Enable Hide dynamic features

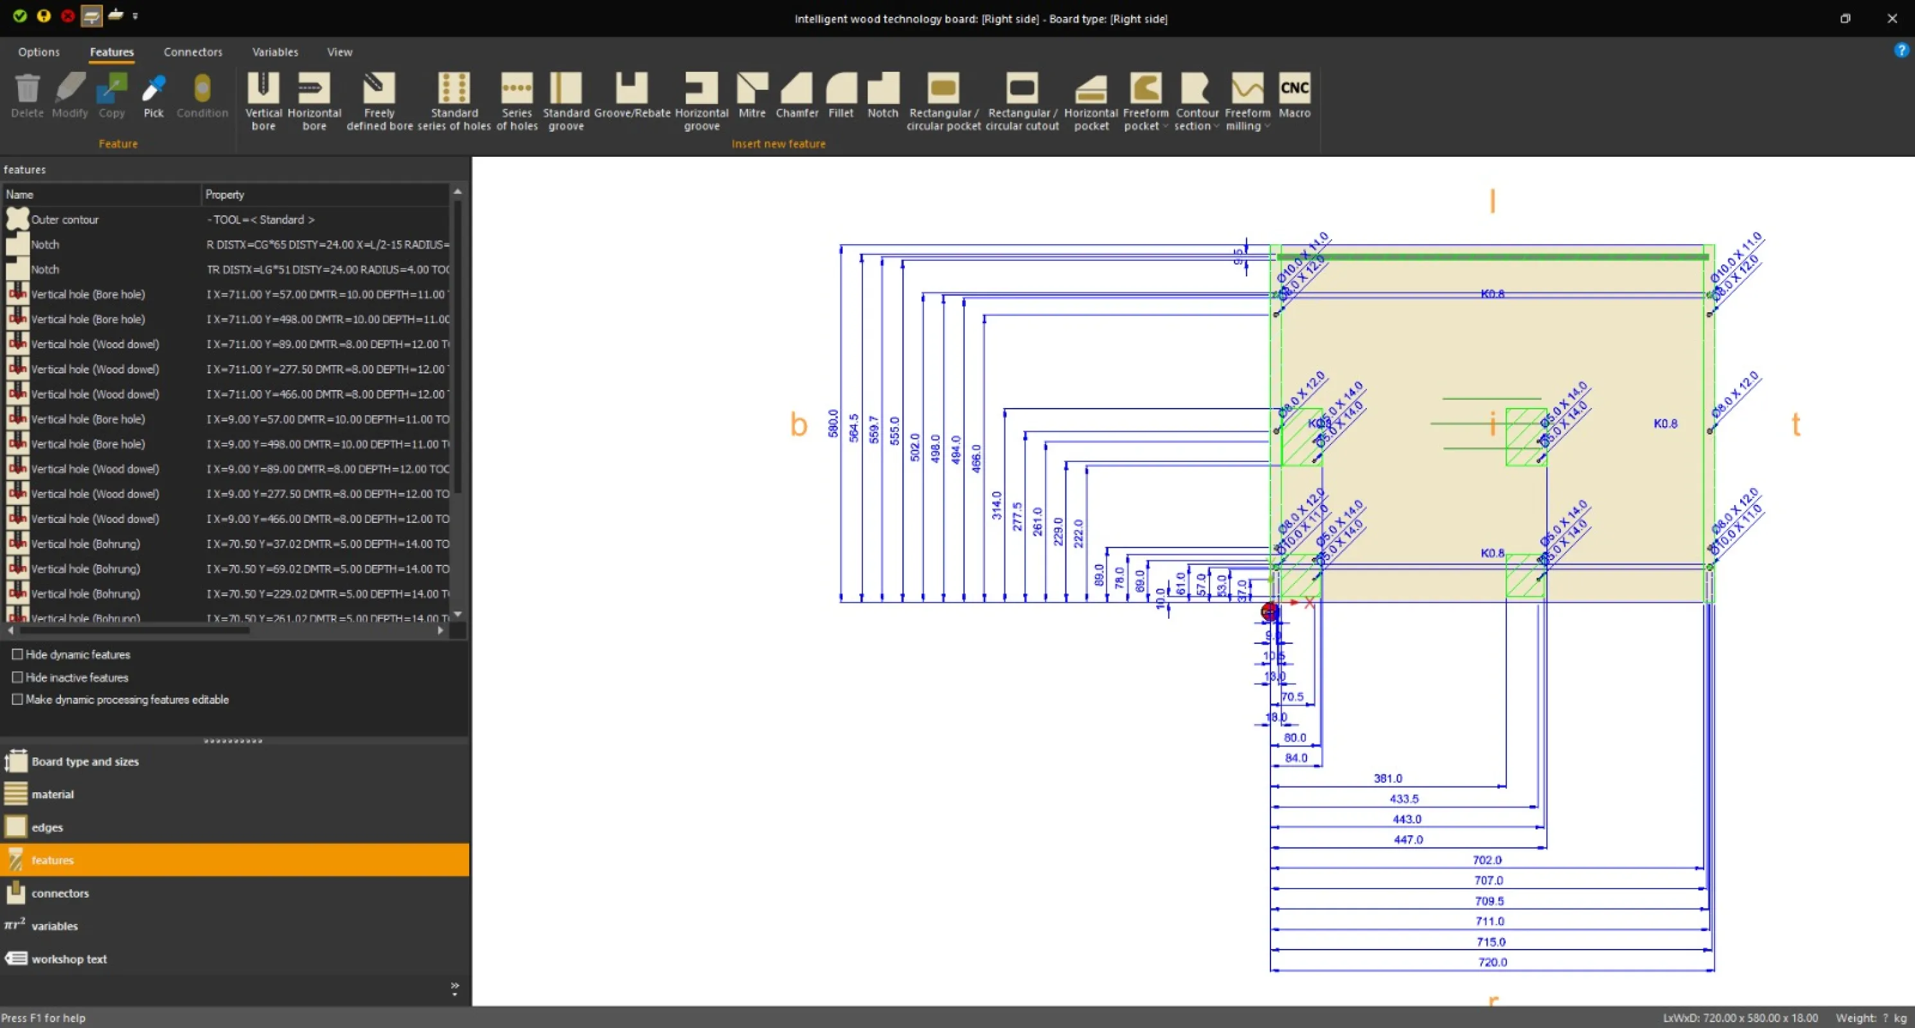point(17,654)
